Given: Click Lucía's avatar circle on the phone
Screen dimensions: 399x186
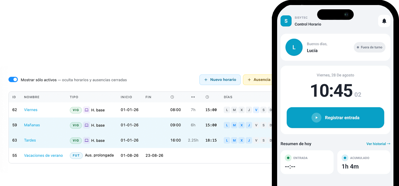Looking at the screenshot, I should [294, 47].
